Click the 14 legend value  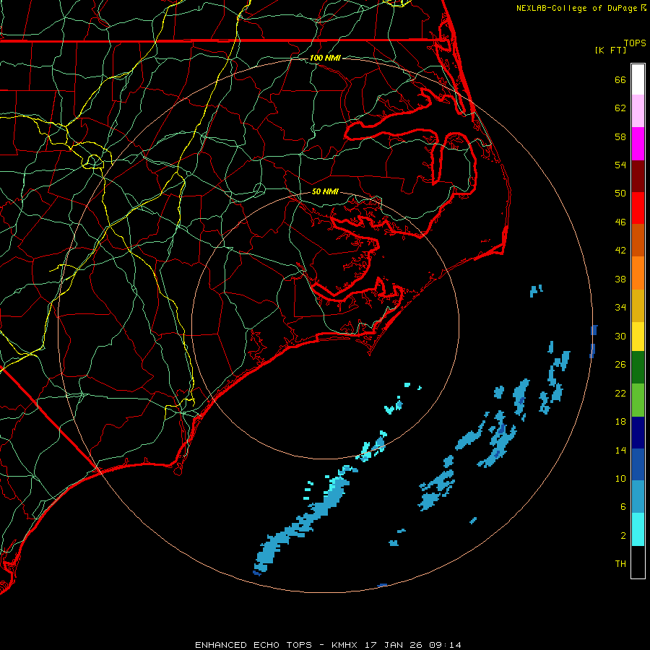click(620, 450)
